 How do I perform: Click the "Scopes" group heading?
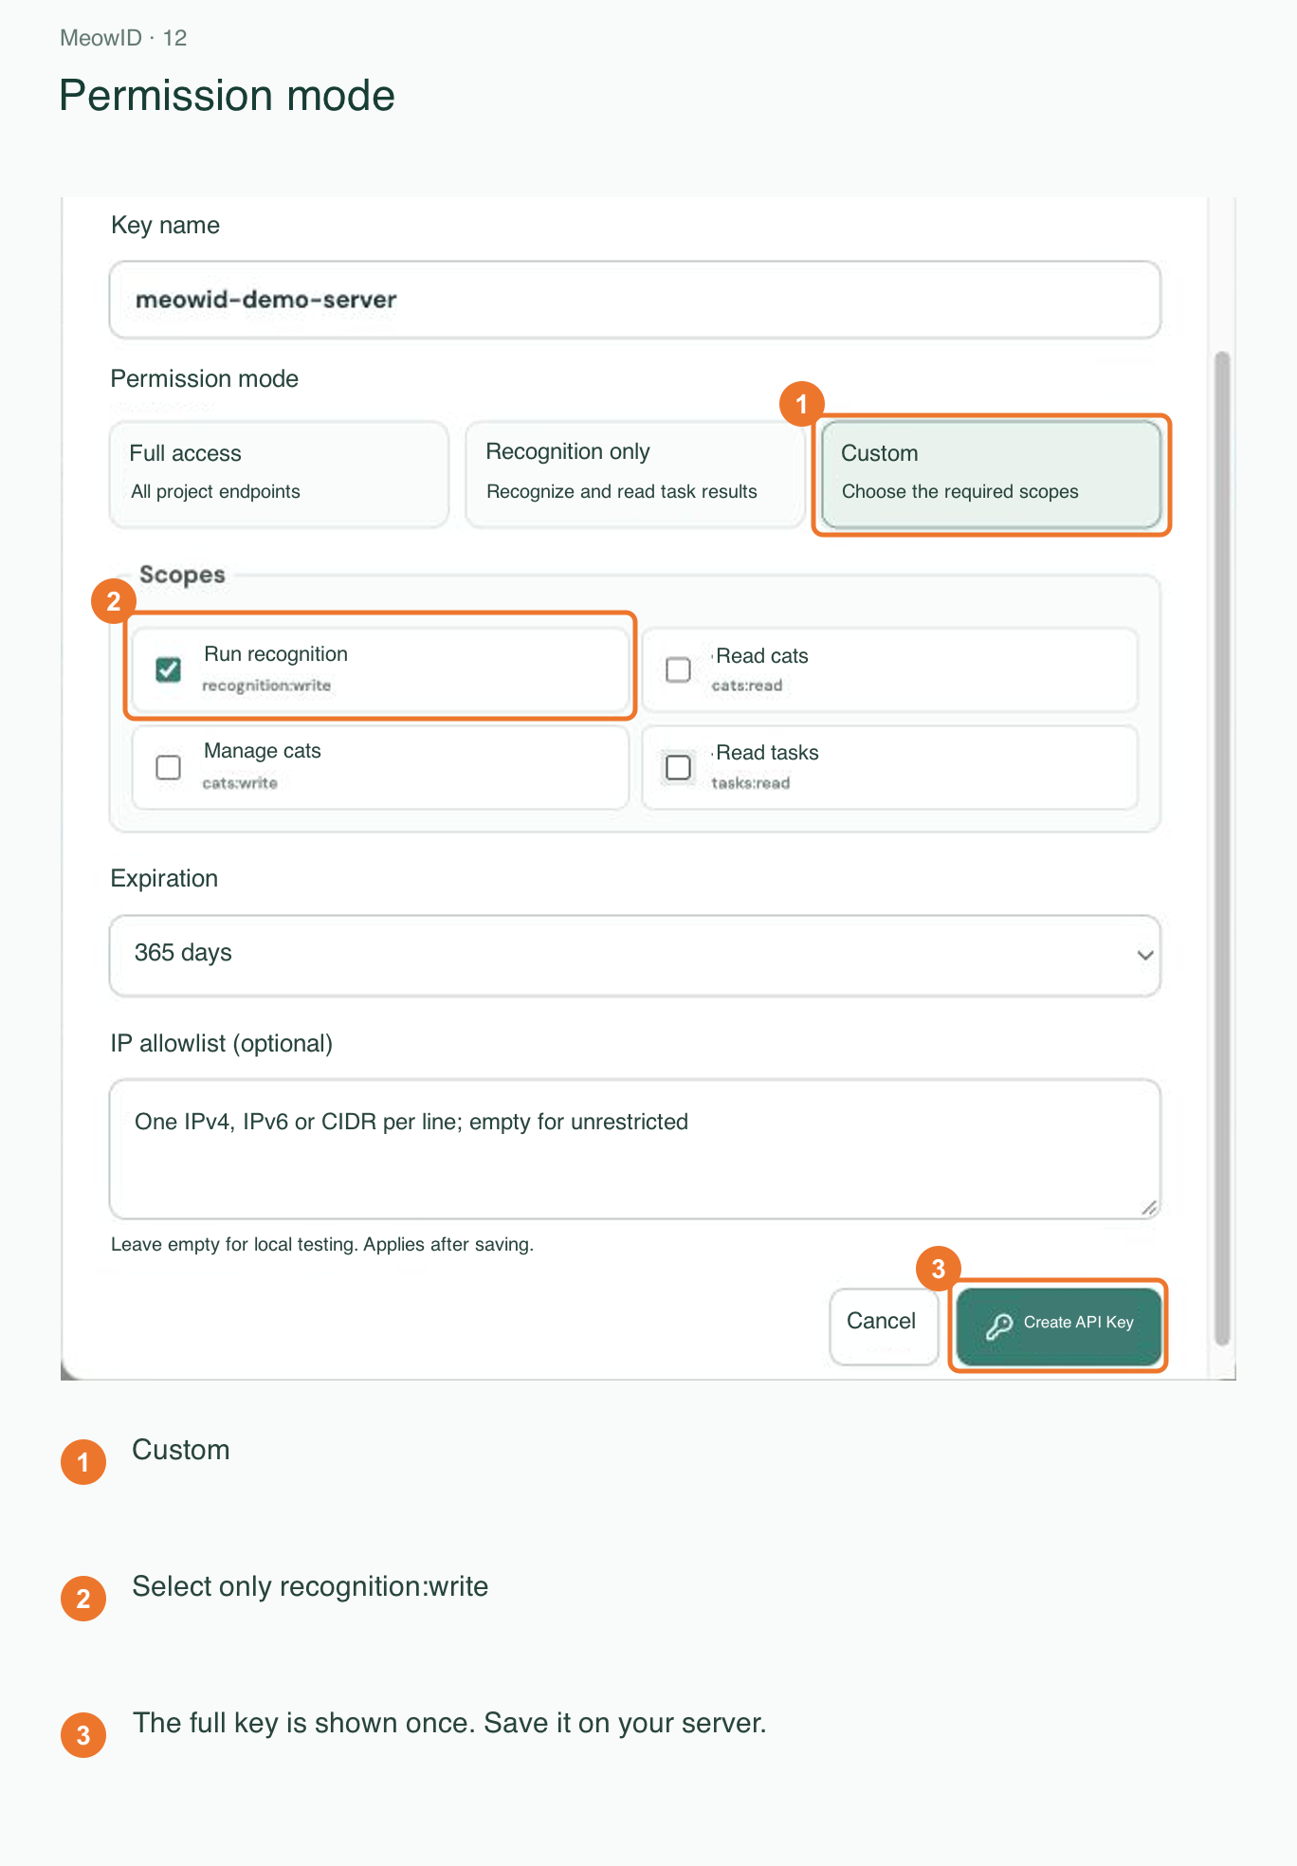182,575
